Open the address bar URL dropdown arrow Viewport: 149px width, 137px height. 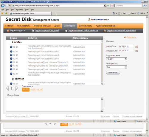105,6
